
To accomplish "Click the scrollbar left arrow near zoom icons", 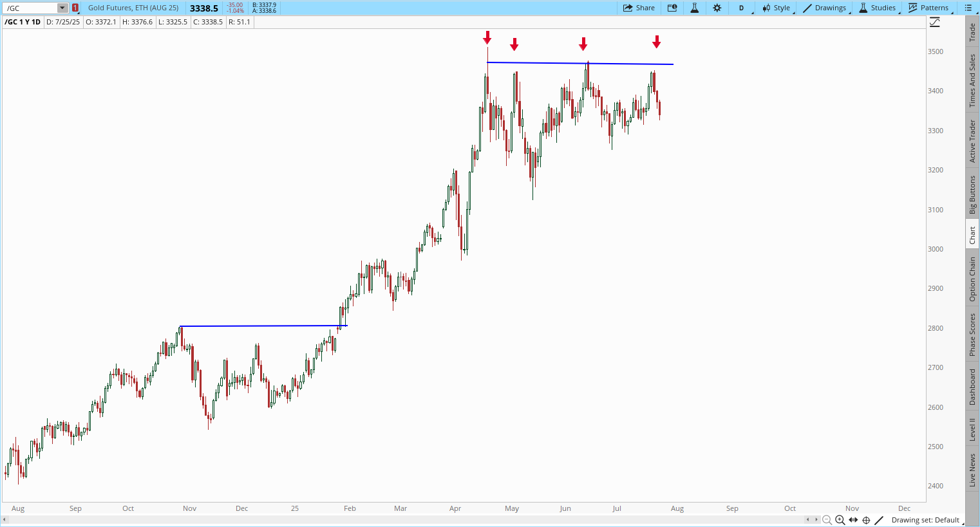I will point(809,519).
